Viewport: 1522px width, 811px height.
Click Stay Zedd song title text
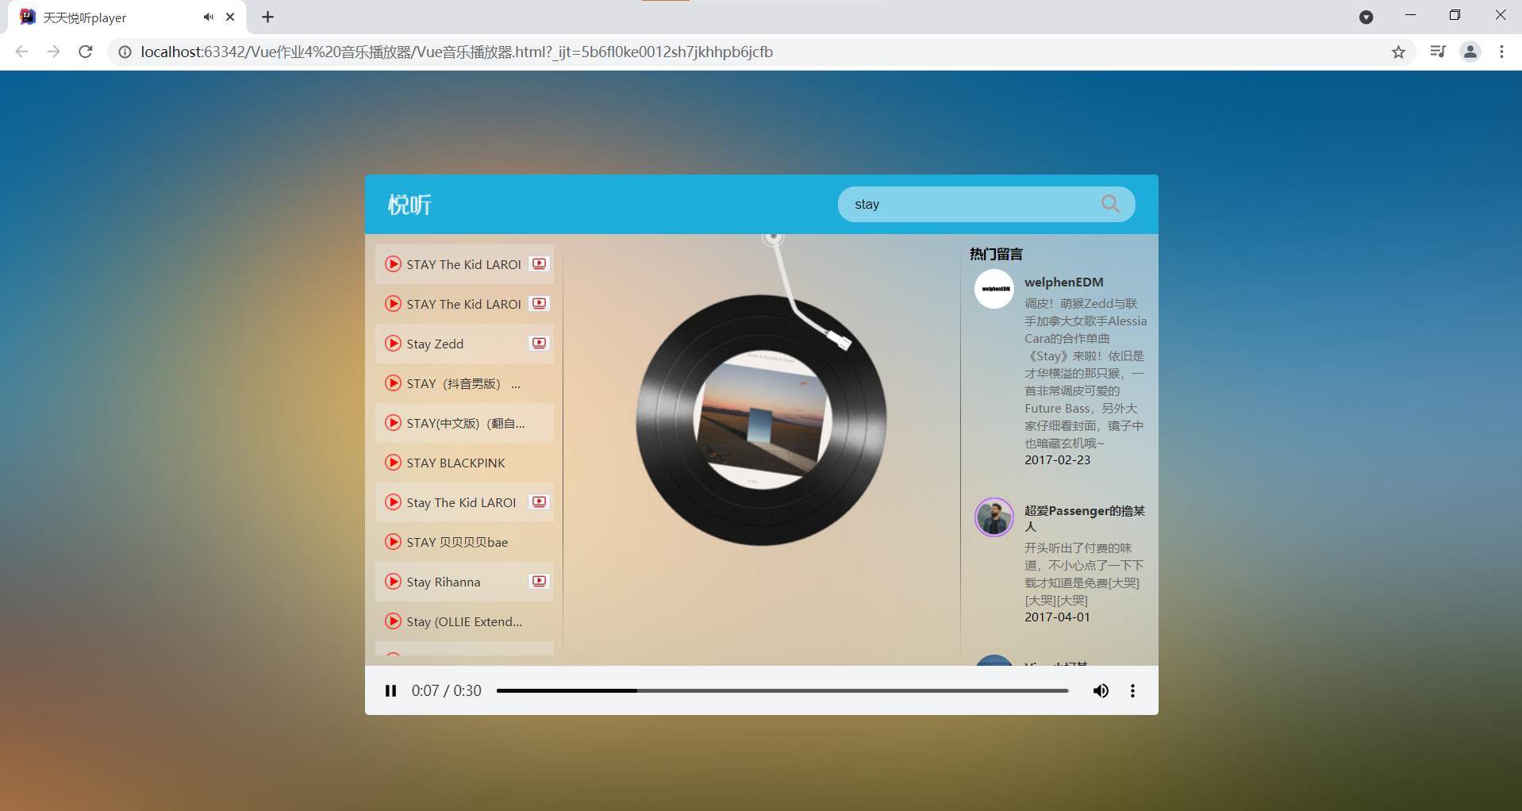(x=435, y=344)
